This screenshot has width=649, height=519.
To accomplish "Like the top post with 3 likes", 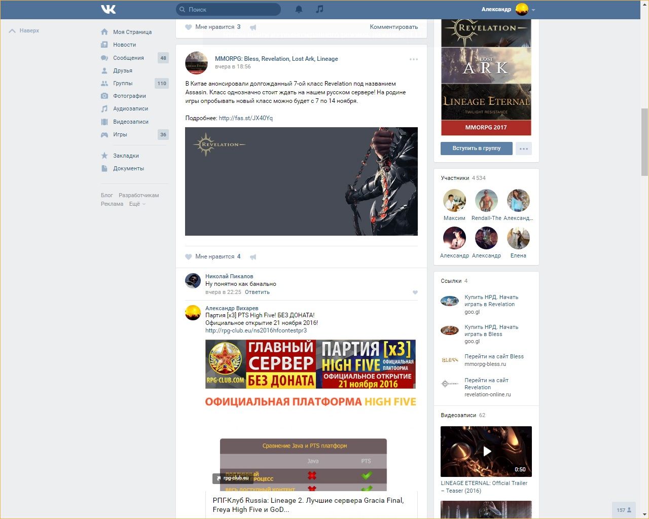I will pyautogui.click(x=212, y=27).
